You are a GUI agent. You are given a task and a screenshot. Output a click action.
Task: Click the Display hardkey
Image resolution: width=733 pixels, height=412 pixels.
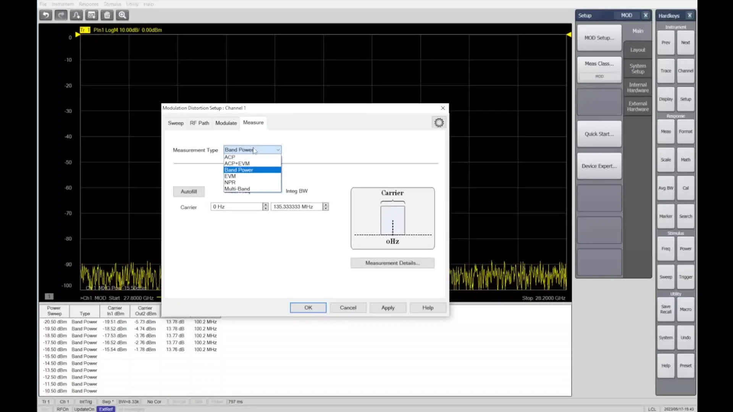pyautogui.click(x=666, y=99)
